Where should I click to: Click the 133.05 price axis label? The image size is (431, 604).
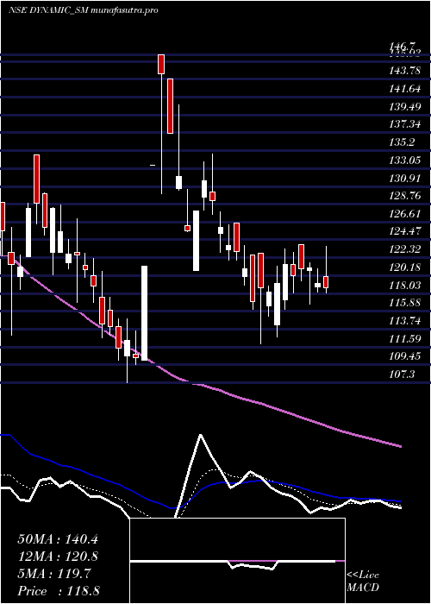click(405, 160)
